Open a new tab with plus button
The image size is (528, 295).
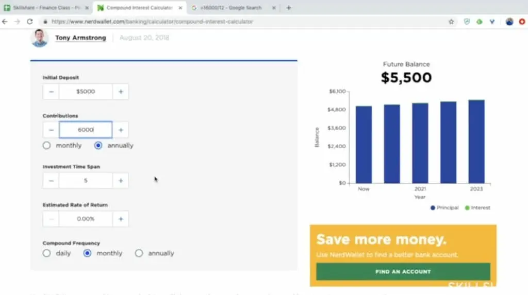click(x=289, y=8)
